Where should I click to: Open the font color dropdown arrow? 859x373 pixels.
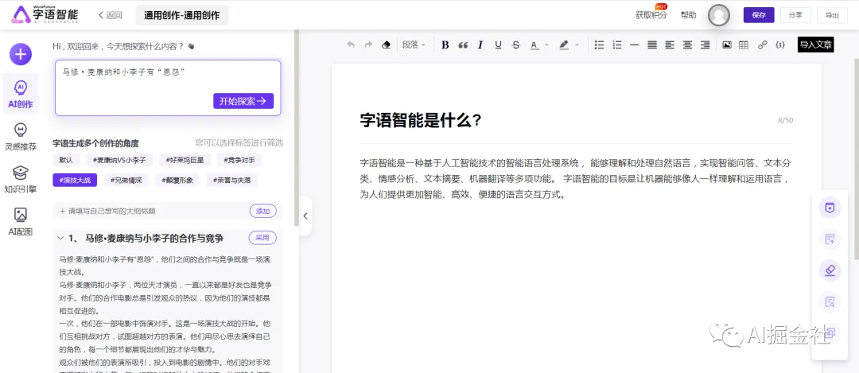(x=546, y=45)
